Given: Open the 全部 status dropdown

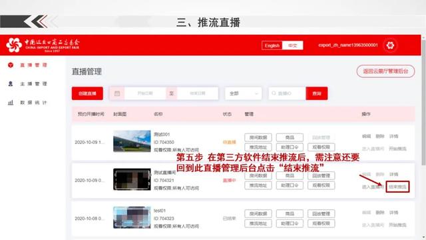Looking at the screenshot, I should tap(244, 93).
